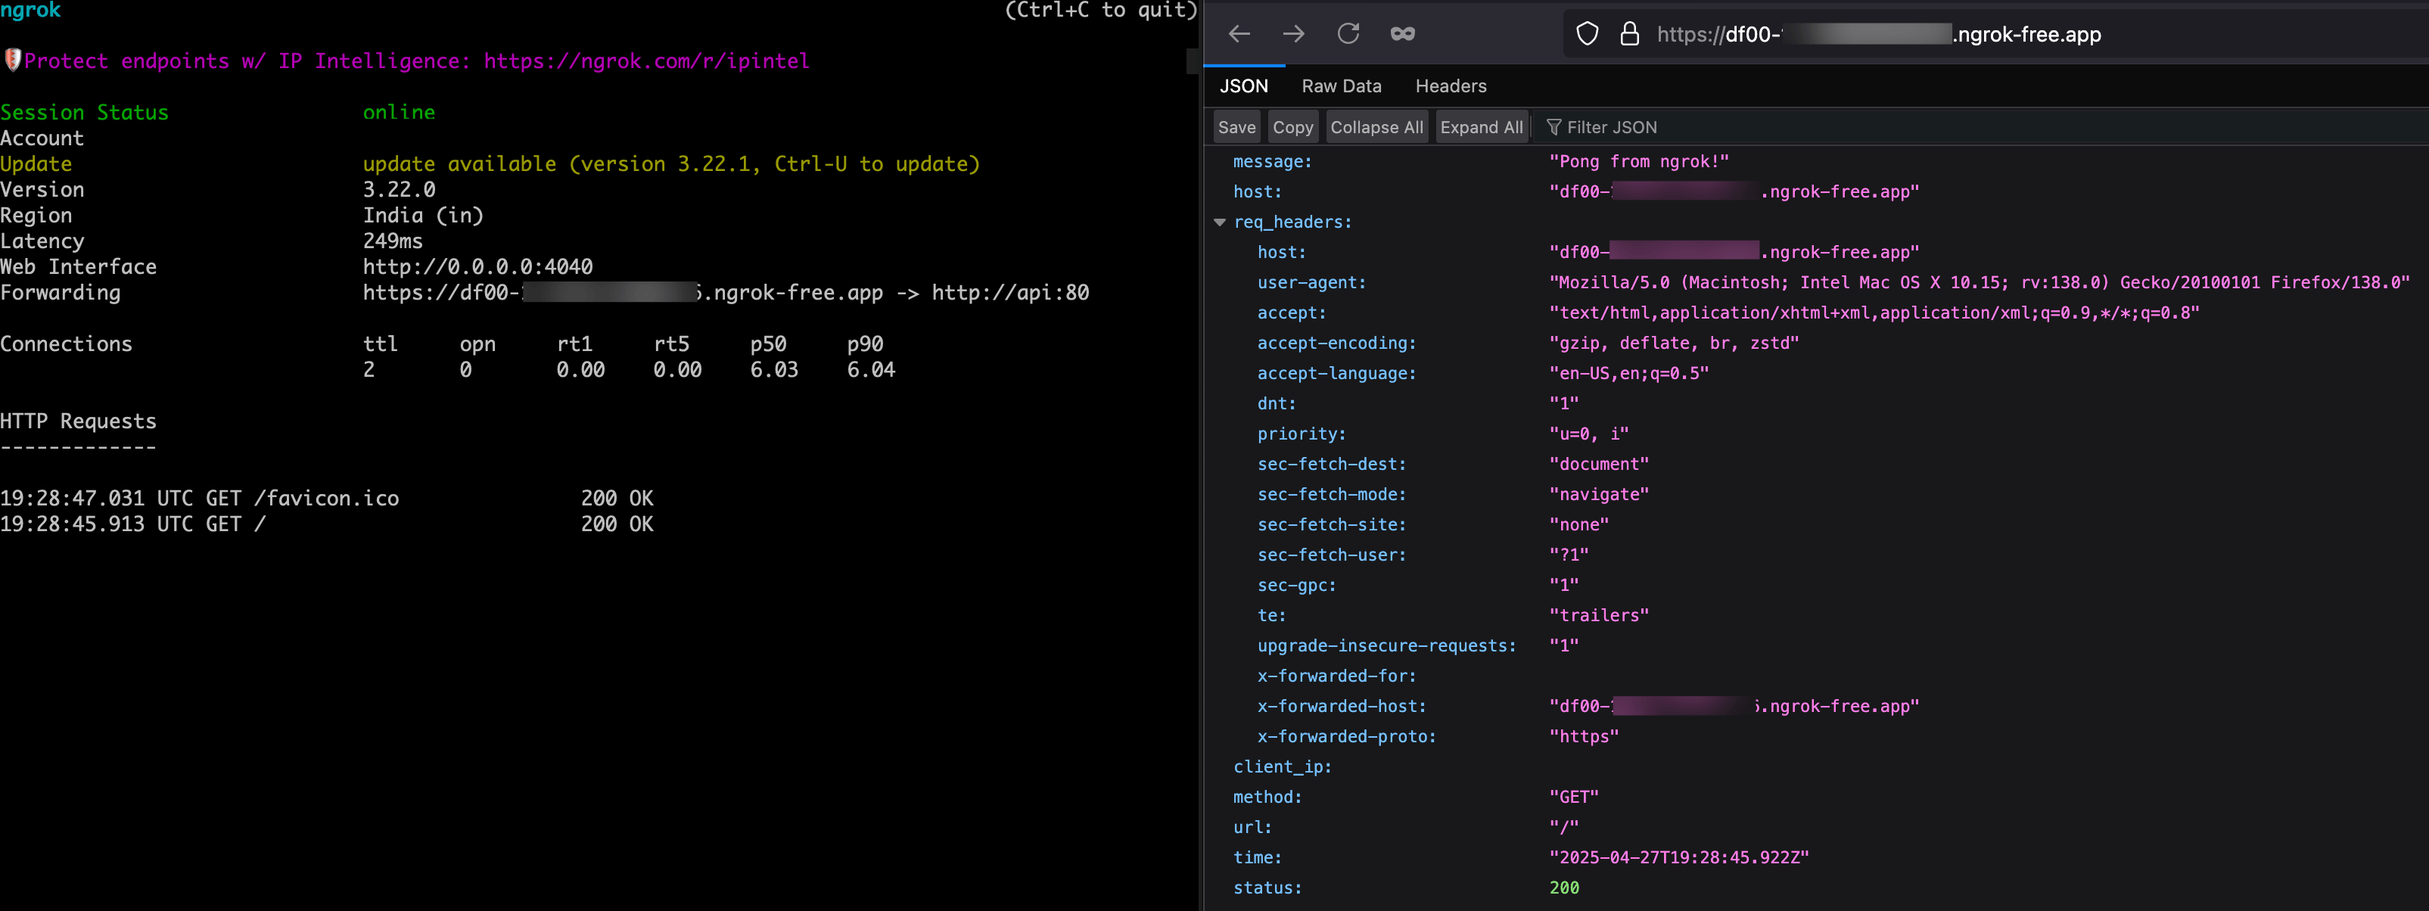Screen dimensions: 2429x911
Task: Click the terminal Session Status online text
Action: (399, 112)
